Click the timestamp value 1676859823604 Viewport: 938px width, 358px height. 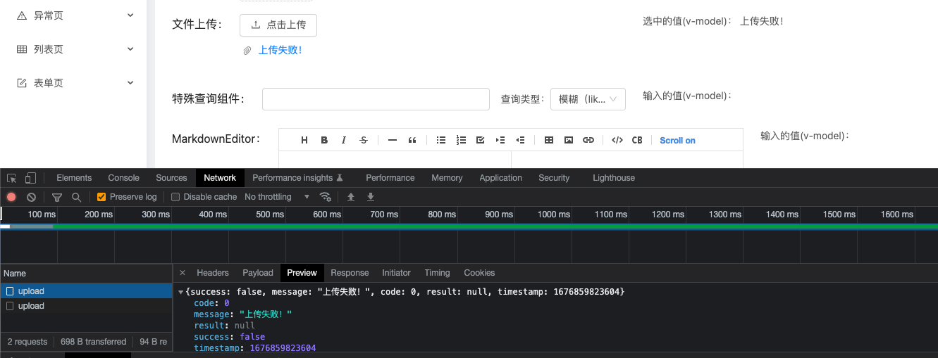click(x=283, y=348)
